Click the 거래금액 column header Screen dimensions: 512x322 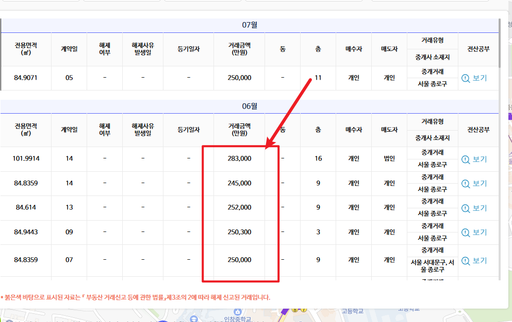240,49
